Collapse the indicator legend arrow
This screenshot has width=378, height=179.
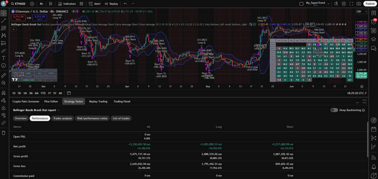14,29
